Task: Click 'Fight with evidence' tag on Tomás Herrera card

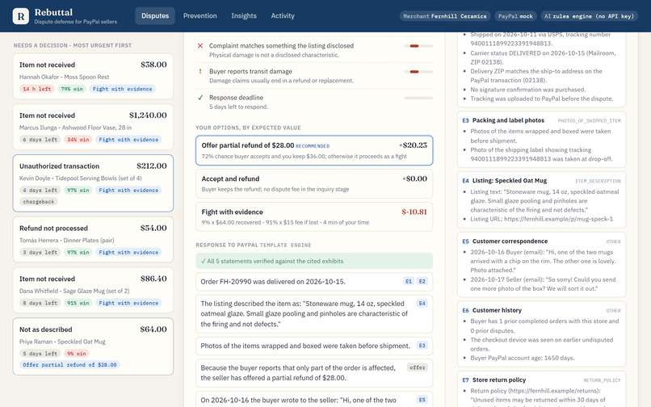Action: [x=128, y=252]
